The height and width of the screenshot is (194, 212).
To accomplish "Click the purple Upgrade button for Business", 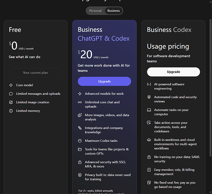I will tap(104, 81).
